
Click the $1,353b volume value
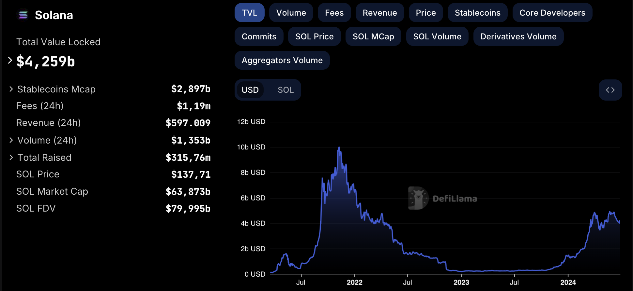coord(191,140)
